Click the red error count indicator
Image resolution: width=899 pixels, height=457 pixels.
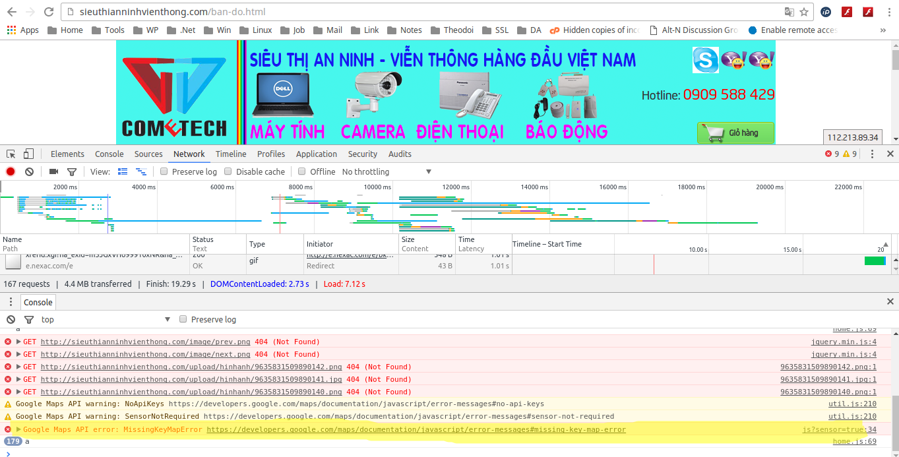pos(832,154)
